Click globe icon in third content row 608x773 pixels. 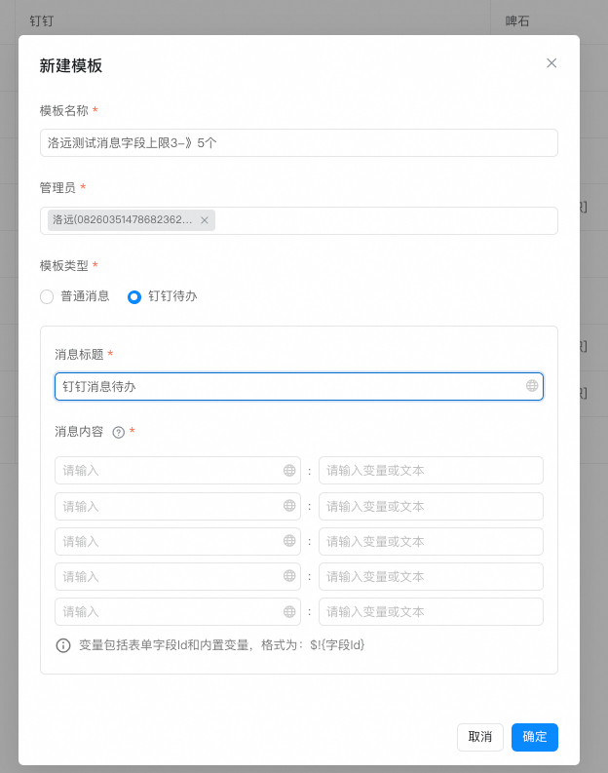point(289,541)
